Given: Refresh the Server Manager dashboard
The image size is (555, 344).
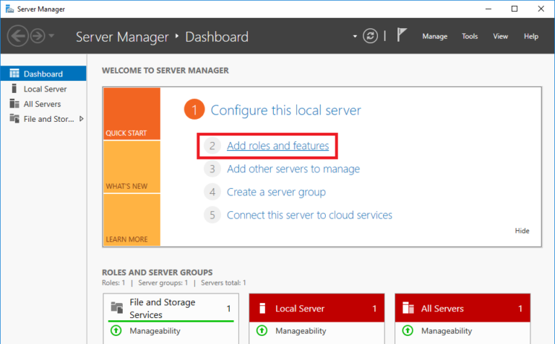Looking at the screenshot, I should pyautogui.click(x=370, y=36).
